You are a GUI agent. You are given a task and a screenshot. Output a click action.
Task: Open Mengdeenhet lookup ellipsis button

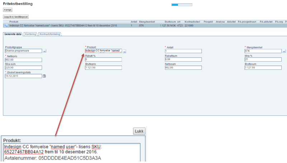284,51
